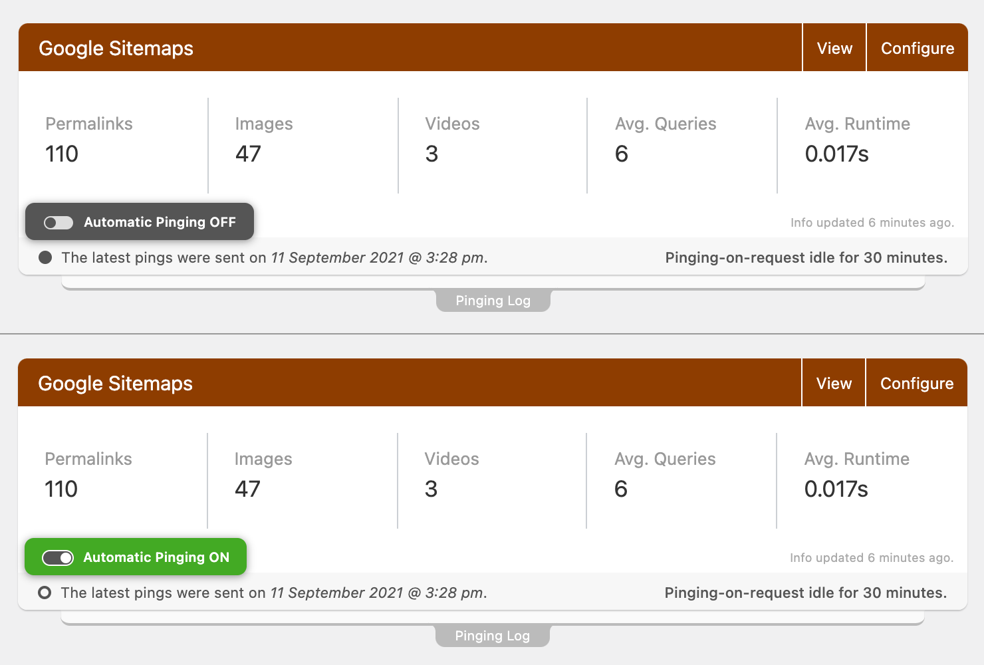The image size is (984, 665).
Task: Click the hollow ping status circle in bottom panel
Action: click(45, 593)
